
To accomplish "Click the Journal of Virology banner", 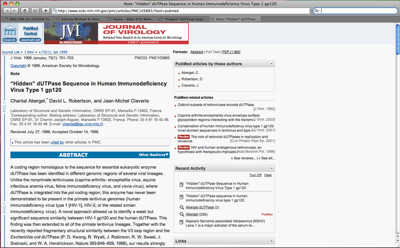I will 143,33.
